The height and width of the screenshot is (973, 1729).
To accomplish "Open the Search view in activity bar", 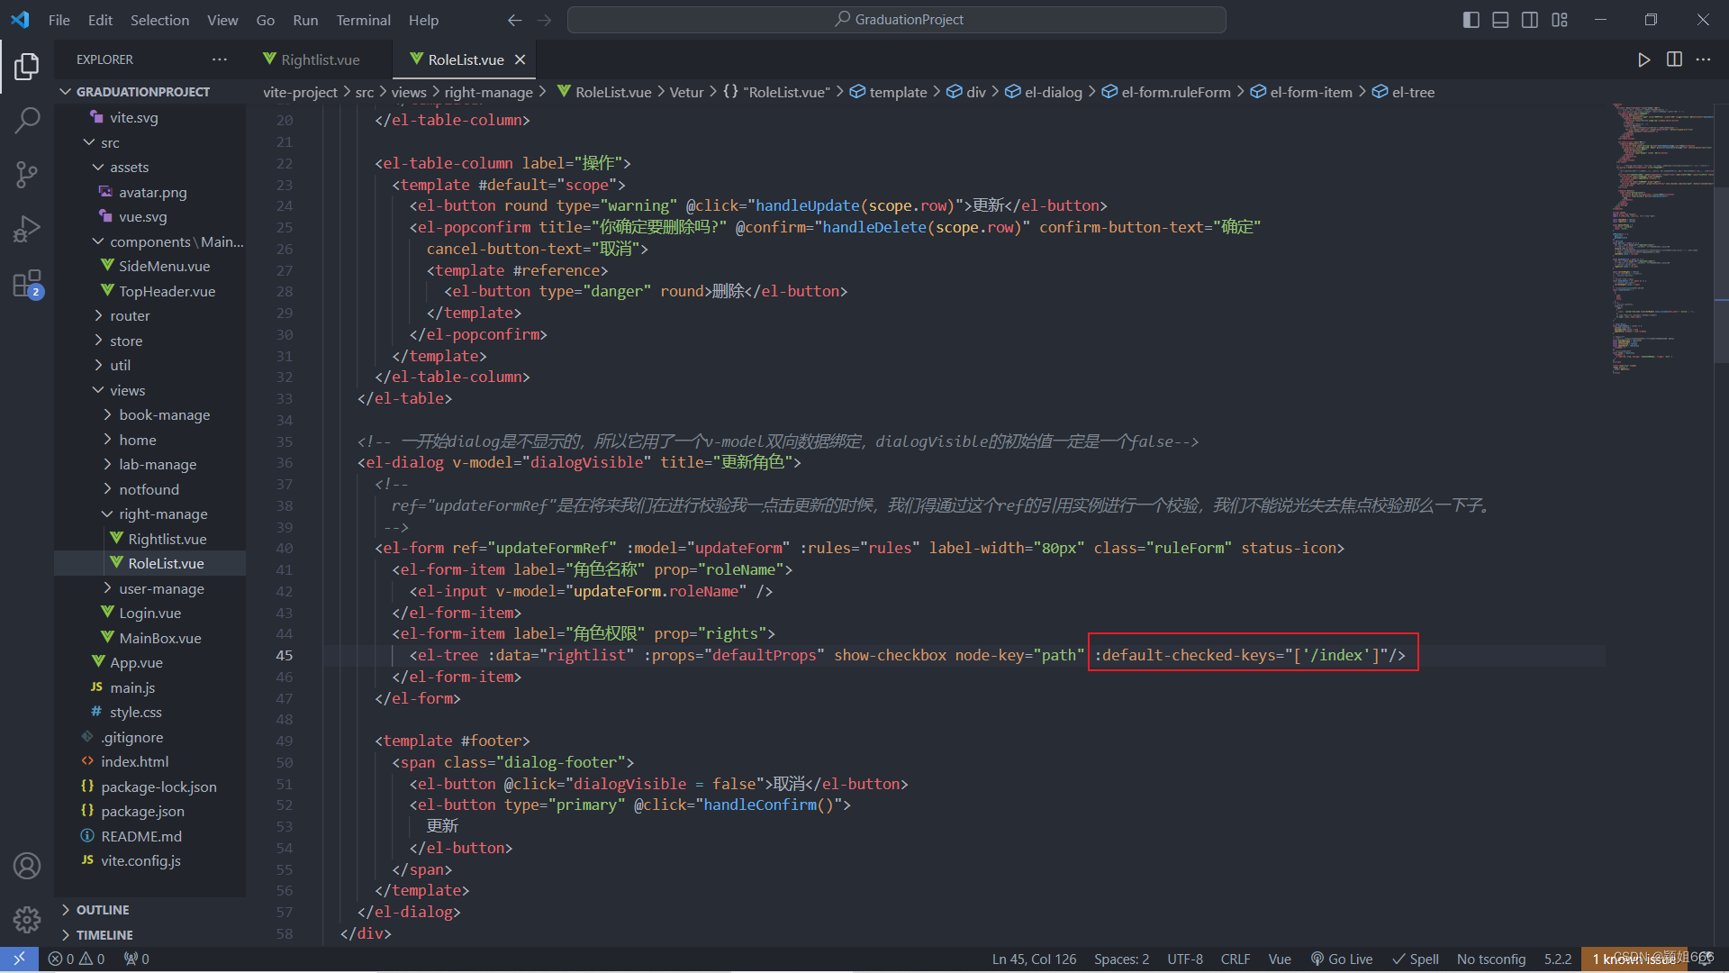I will click(x=27, y=120).
